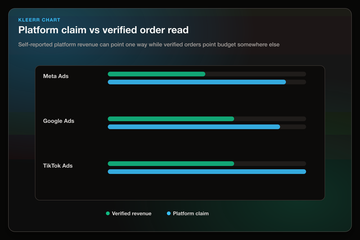Viewport: 360px width, 240px height.
Task: Click Google Ads blue platform claim bar
Action: 194,127
